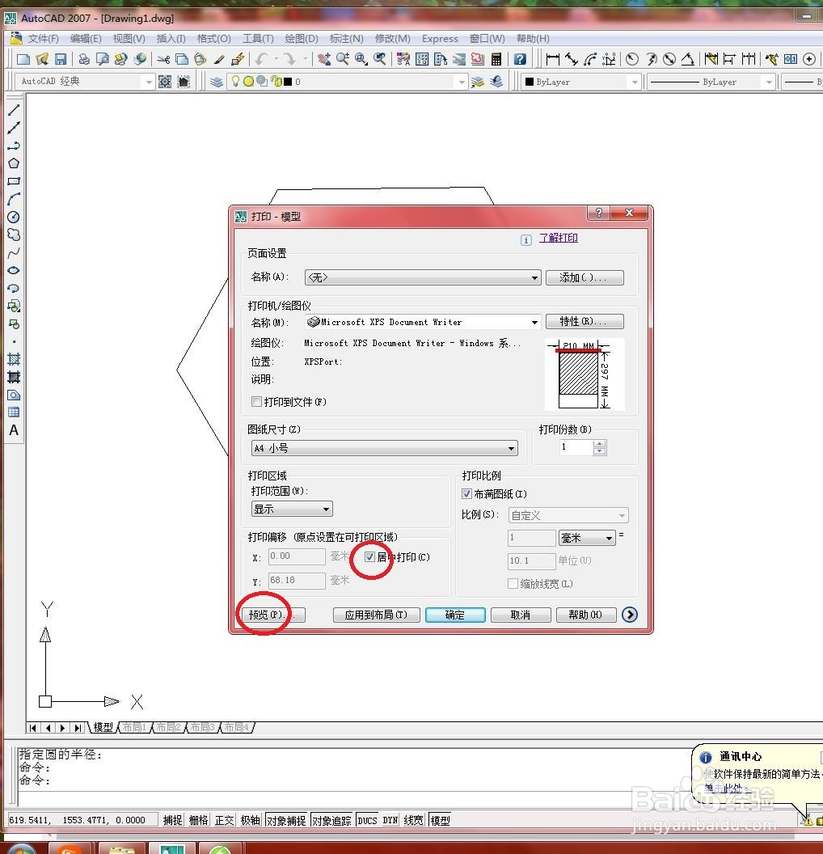The image size is (823, 854).
Task: Select the Table tool in draw toolbar
Action: click(14, 412)
